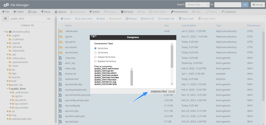266x125 pixels.
Task: Click the Download toolbar button
Action: tap(77, 12)
